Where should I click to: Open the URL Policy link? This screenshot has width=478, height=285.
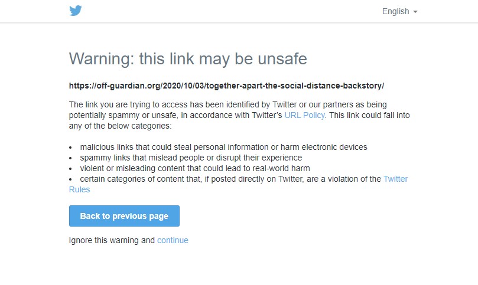point(304,115)
